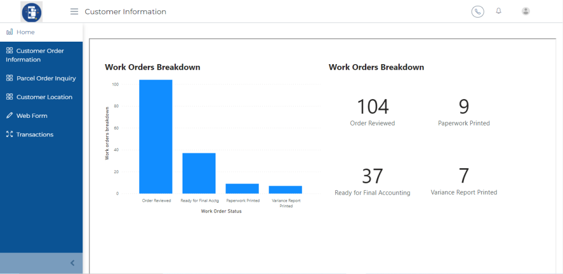563x274 pixels.
Task: Click the hamburger menu icon
Action: point(74,12)
